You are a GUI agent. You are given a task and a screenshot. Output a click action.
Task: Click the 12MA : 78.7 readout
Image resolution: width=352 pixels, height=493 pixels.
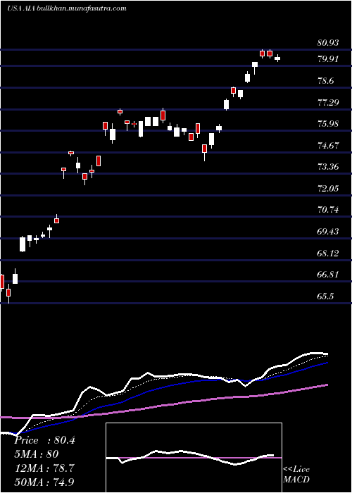pos(44,468)
